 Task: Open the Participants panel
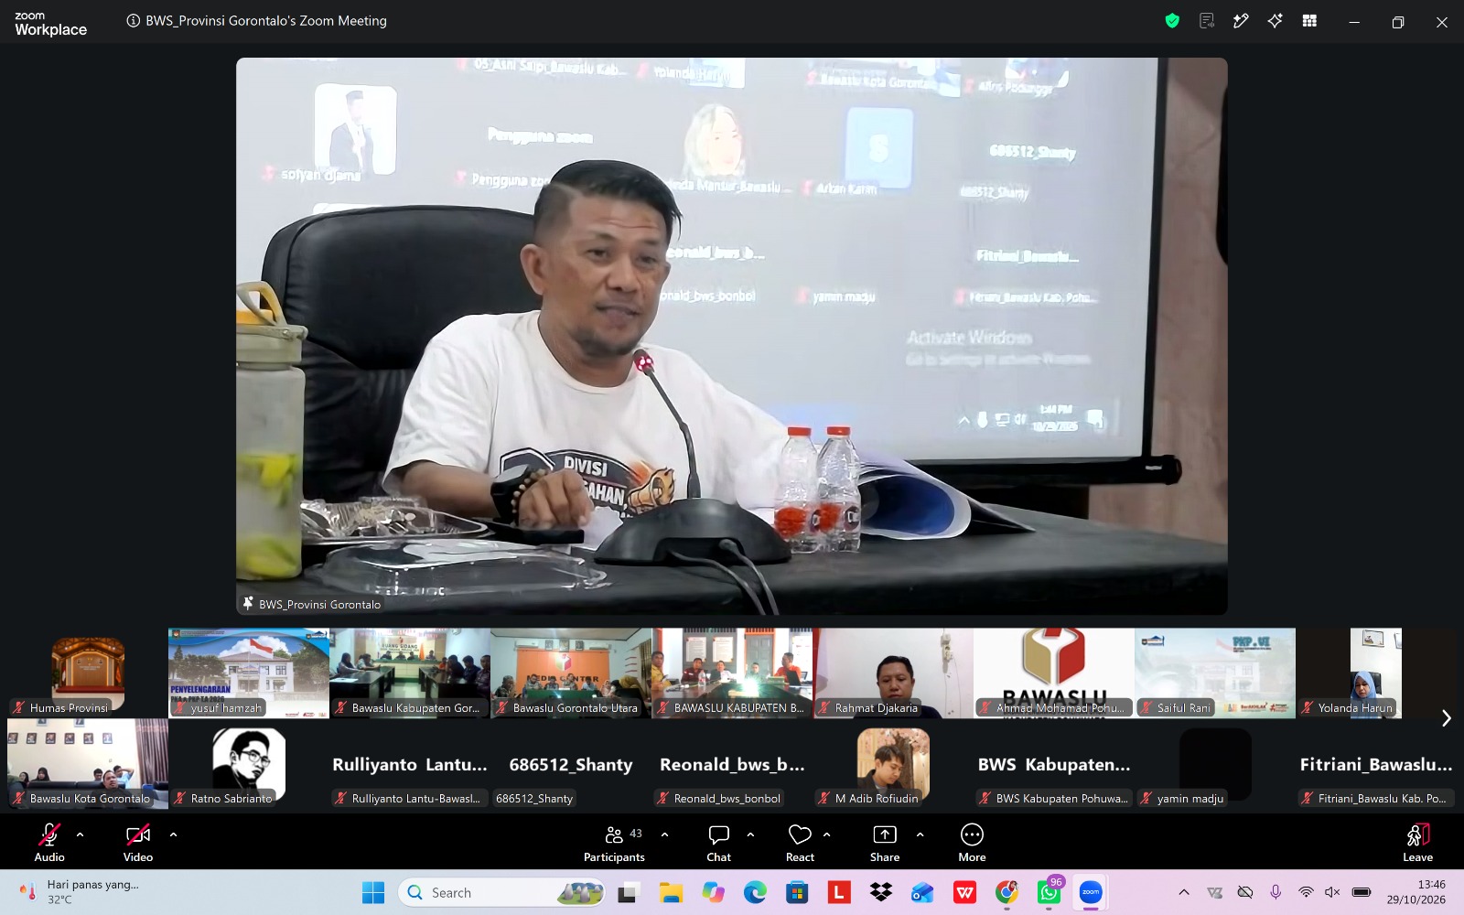tap(614, 842)
